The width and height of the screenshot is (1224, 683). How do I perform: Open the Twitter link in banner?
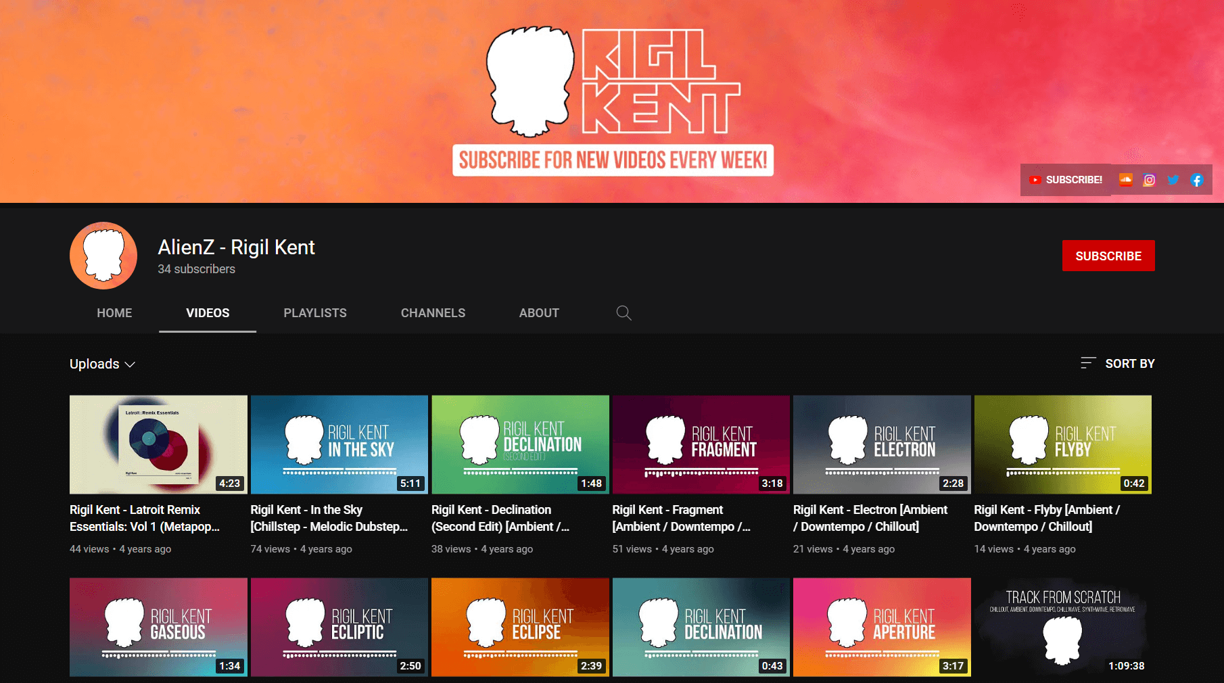[x=1173, y=180]
